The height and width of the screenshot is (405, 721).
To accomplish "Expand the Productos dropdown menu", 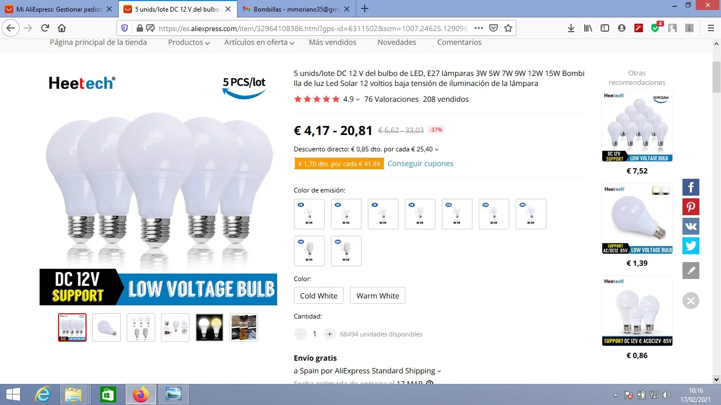I will pyautogui.click(x=189, y=42).
